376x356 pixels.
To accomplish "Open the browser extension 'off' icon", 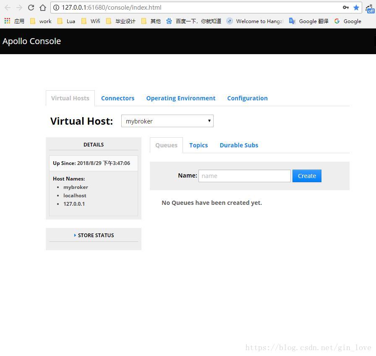I will [370, 8].
